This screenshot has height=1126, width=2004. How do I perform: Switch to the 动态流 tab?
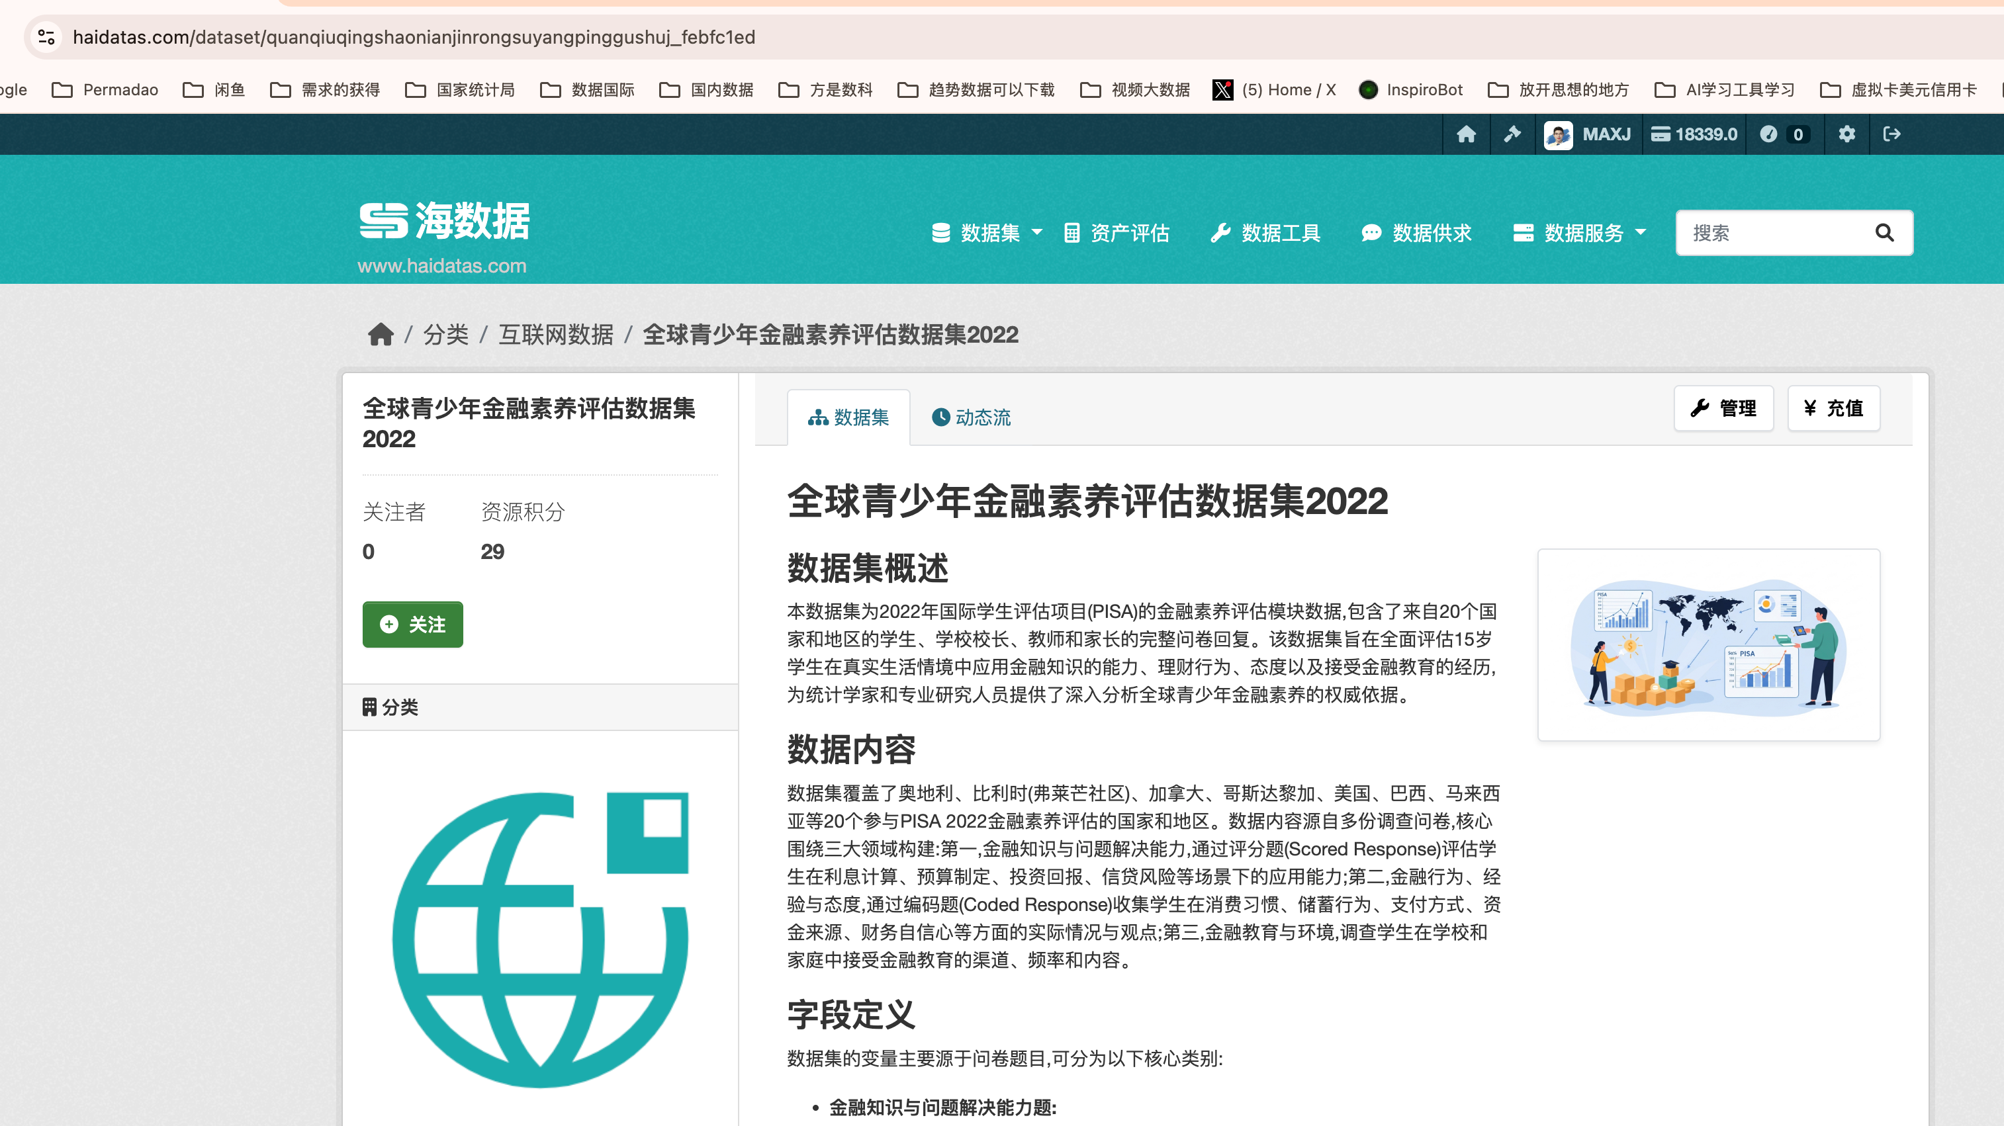[971, 417]
